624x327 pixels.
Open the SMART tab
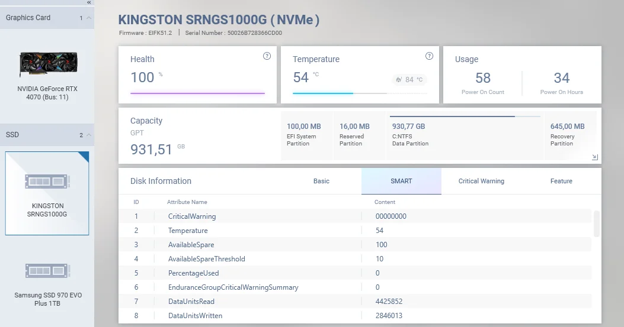[401, 181]
